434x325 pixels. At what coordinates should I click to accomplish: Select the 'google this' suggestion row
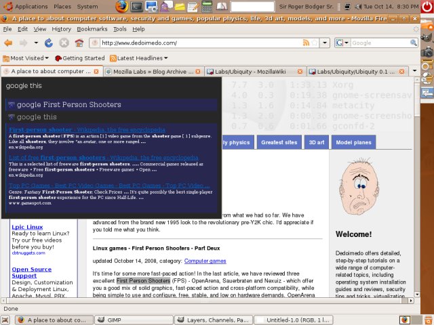click(111, 117)
